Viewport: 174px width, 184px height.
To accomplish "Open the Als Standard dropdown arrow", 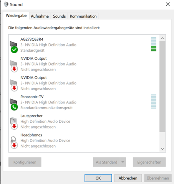I will 123,162.
